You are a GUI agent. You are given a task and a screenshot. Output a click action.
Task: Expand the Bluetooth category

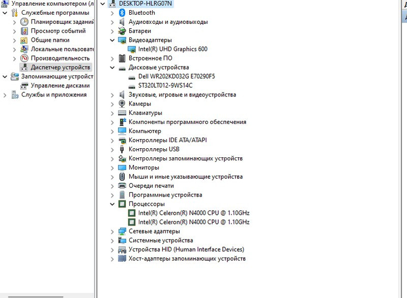(x=112, y=13)
